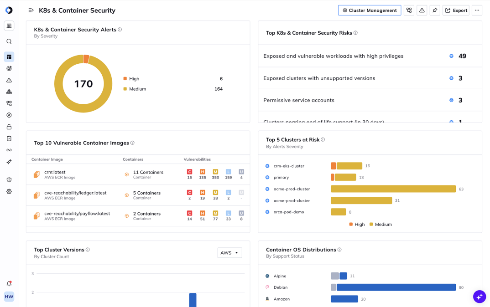
Task: Open the more options ellipsis button
Action: tap(477, 10)
